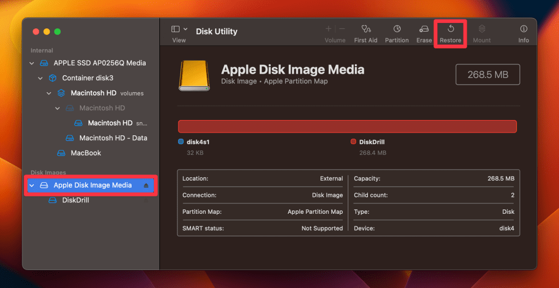Select Macintosh HD - Data volume

[112, 138]
